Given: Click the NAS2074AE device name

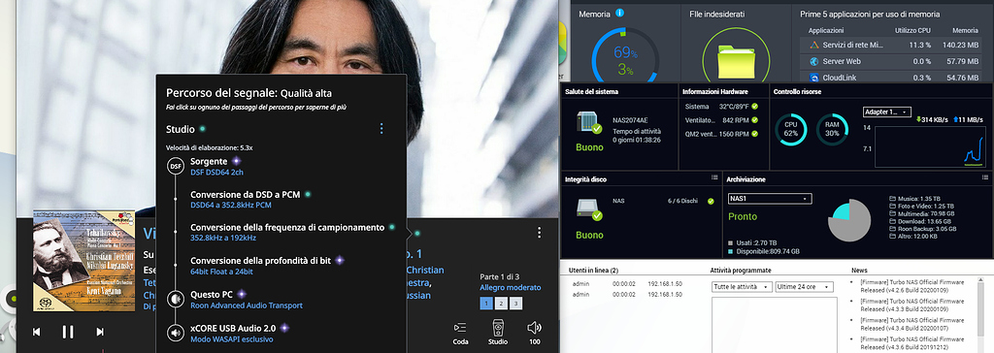Looking at the screenshot, I should click(x=629, y=120).
